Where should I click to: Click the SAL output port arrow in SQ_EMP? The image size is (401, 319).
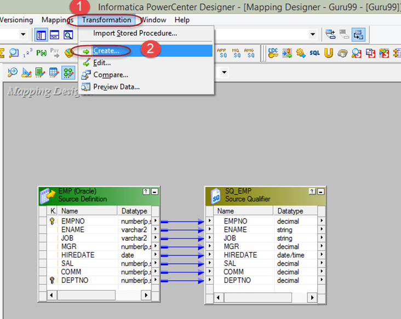pyautogui.click(x=322, y=263)
